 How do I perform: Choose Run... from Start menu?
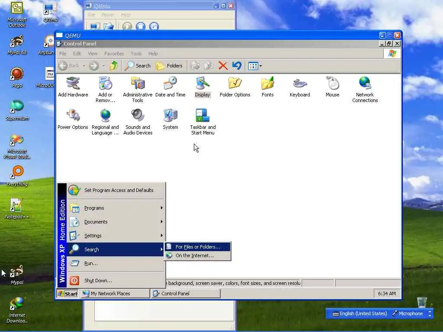coord(116,263)
